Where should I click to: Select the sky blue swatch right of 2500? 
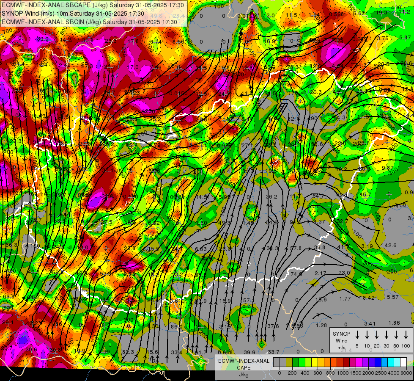click(x=384, y=362)
